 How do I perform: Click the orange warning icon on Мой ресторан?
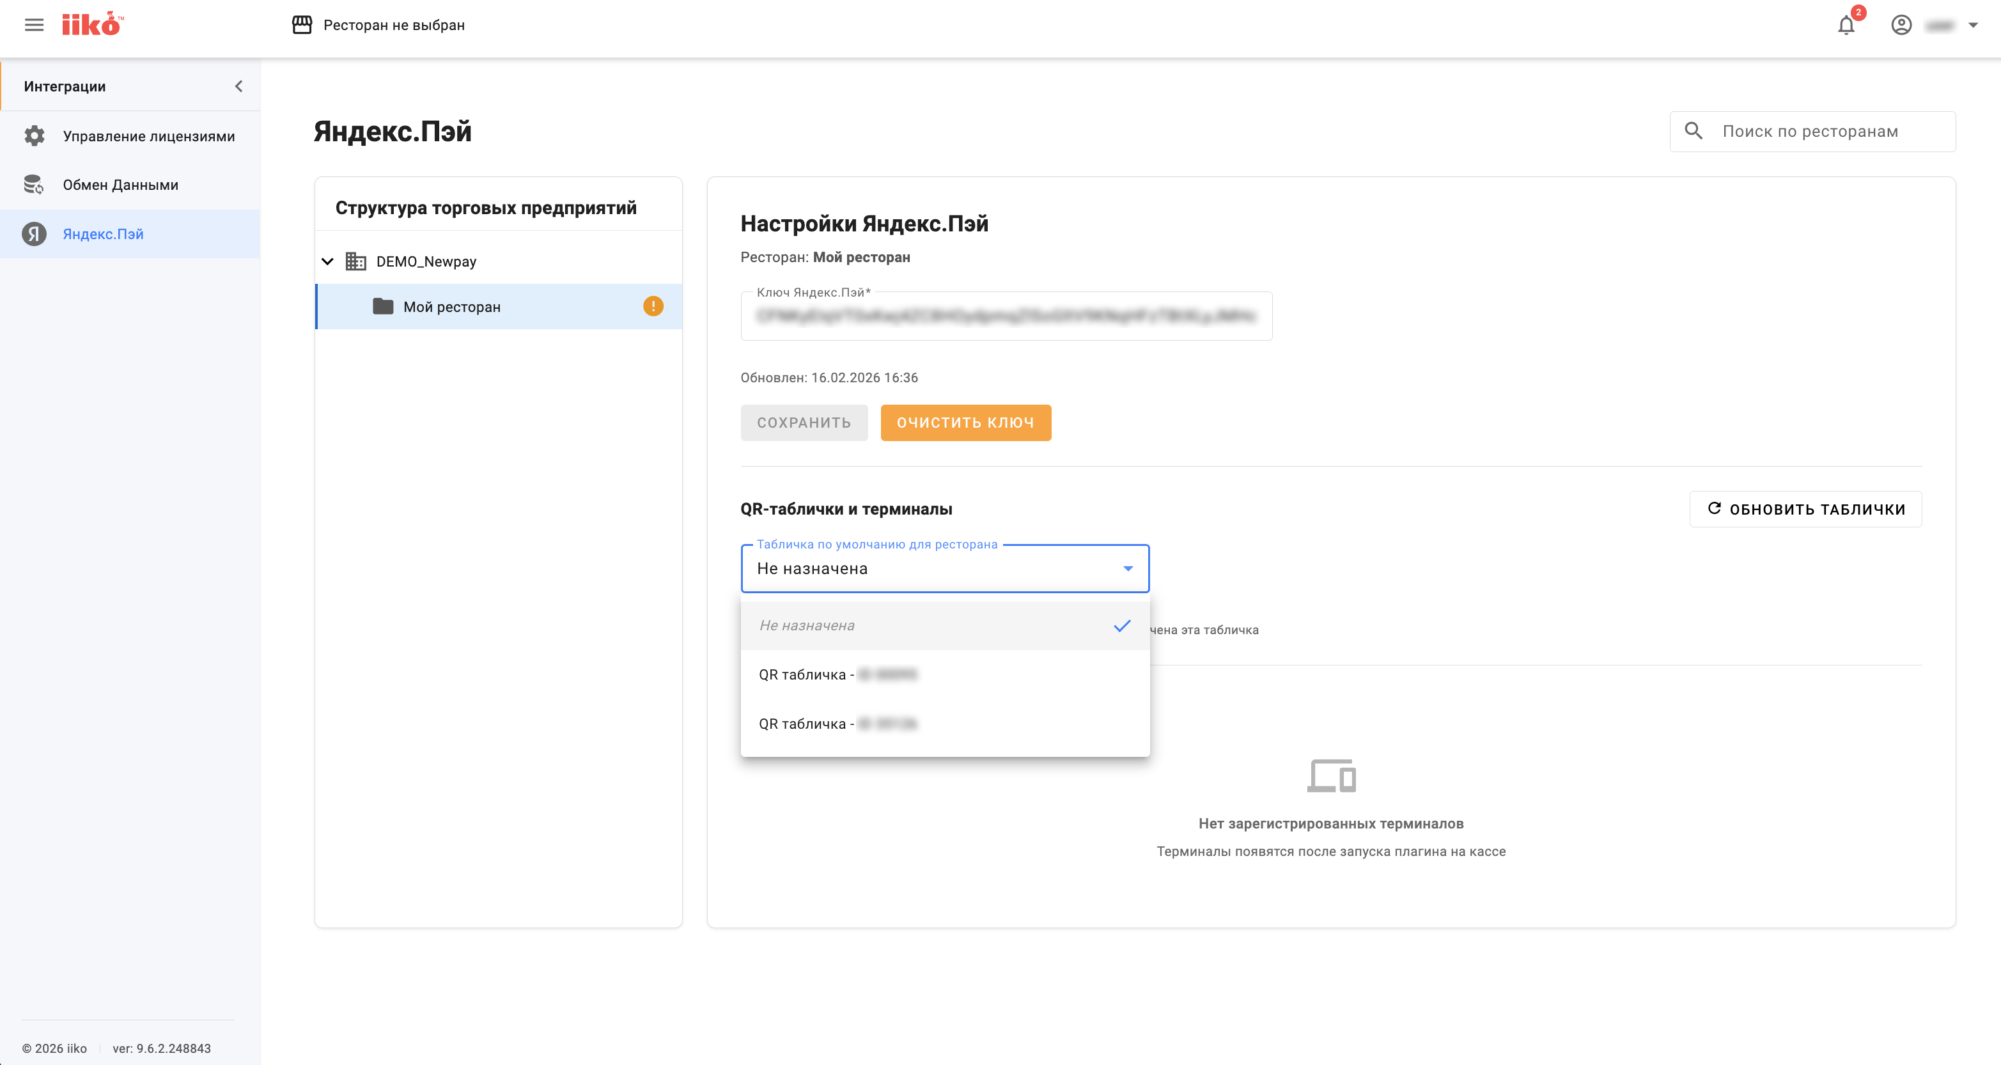[x=653, y=306]
